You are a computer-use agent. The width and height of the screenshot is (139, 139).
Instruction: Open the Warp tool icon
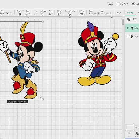pos(81,14)
